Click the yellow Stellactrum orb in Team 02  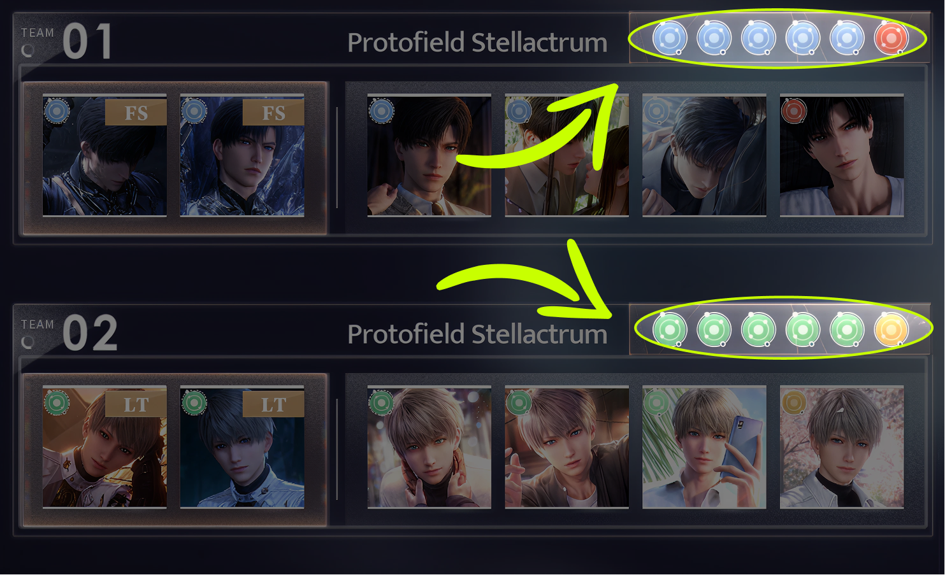(x=891, y=329)
